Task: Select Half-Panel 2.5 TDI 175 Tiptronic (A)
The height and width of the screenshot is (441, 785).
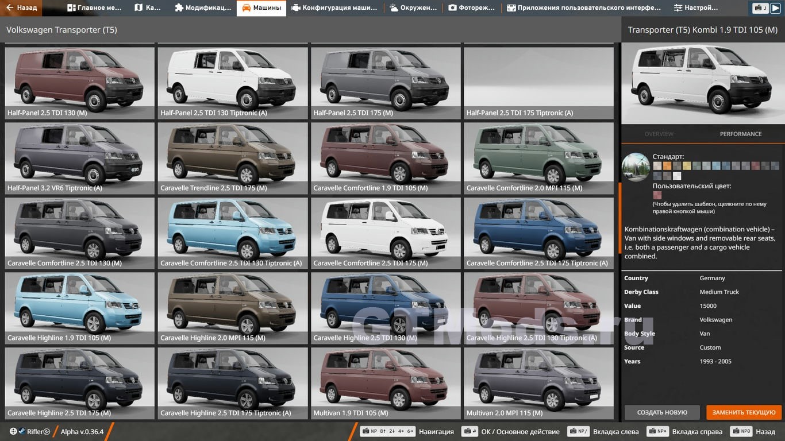Action: [539, 83]
